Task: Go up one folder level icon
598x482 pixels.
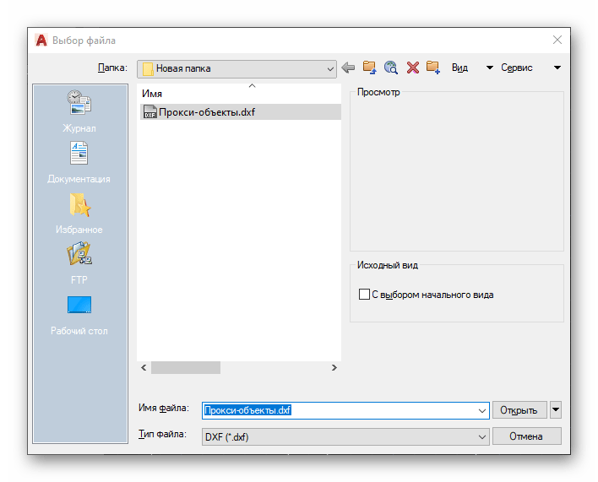Action: (x=369, y=68)
